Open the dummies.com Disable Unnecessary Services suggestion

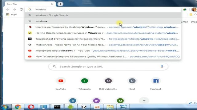tap(103, 33)
